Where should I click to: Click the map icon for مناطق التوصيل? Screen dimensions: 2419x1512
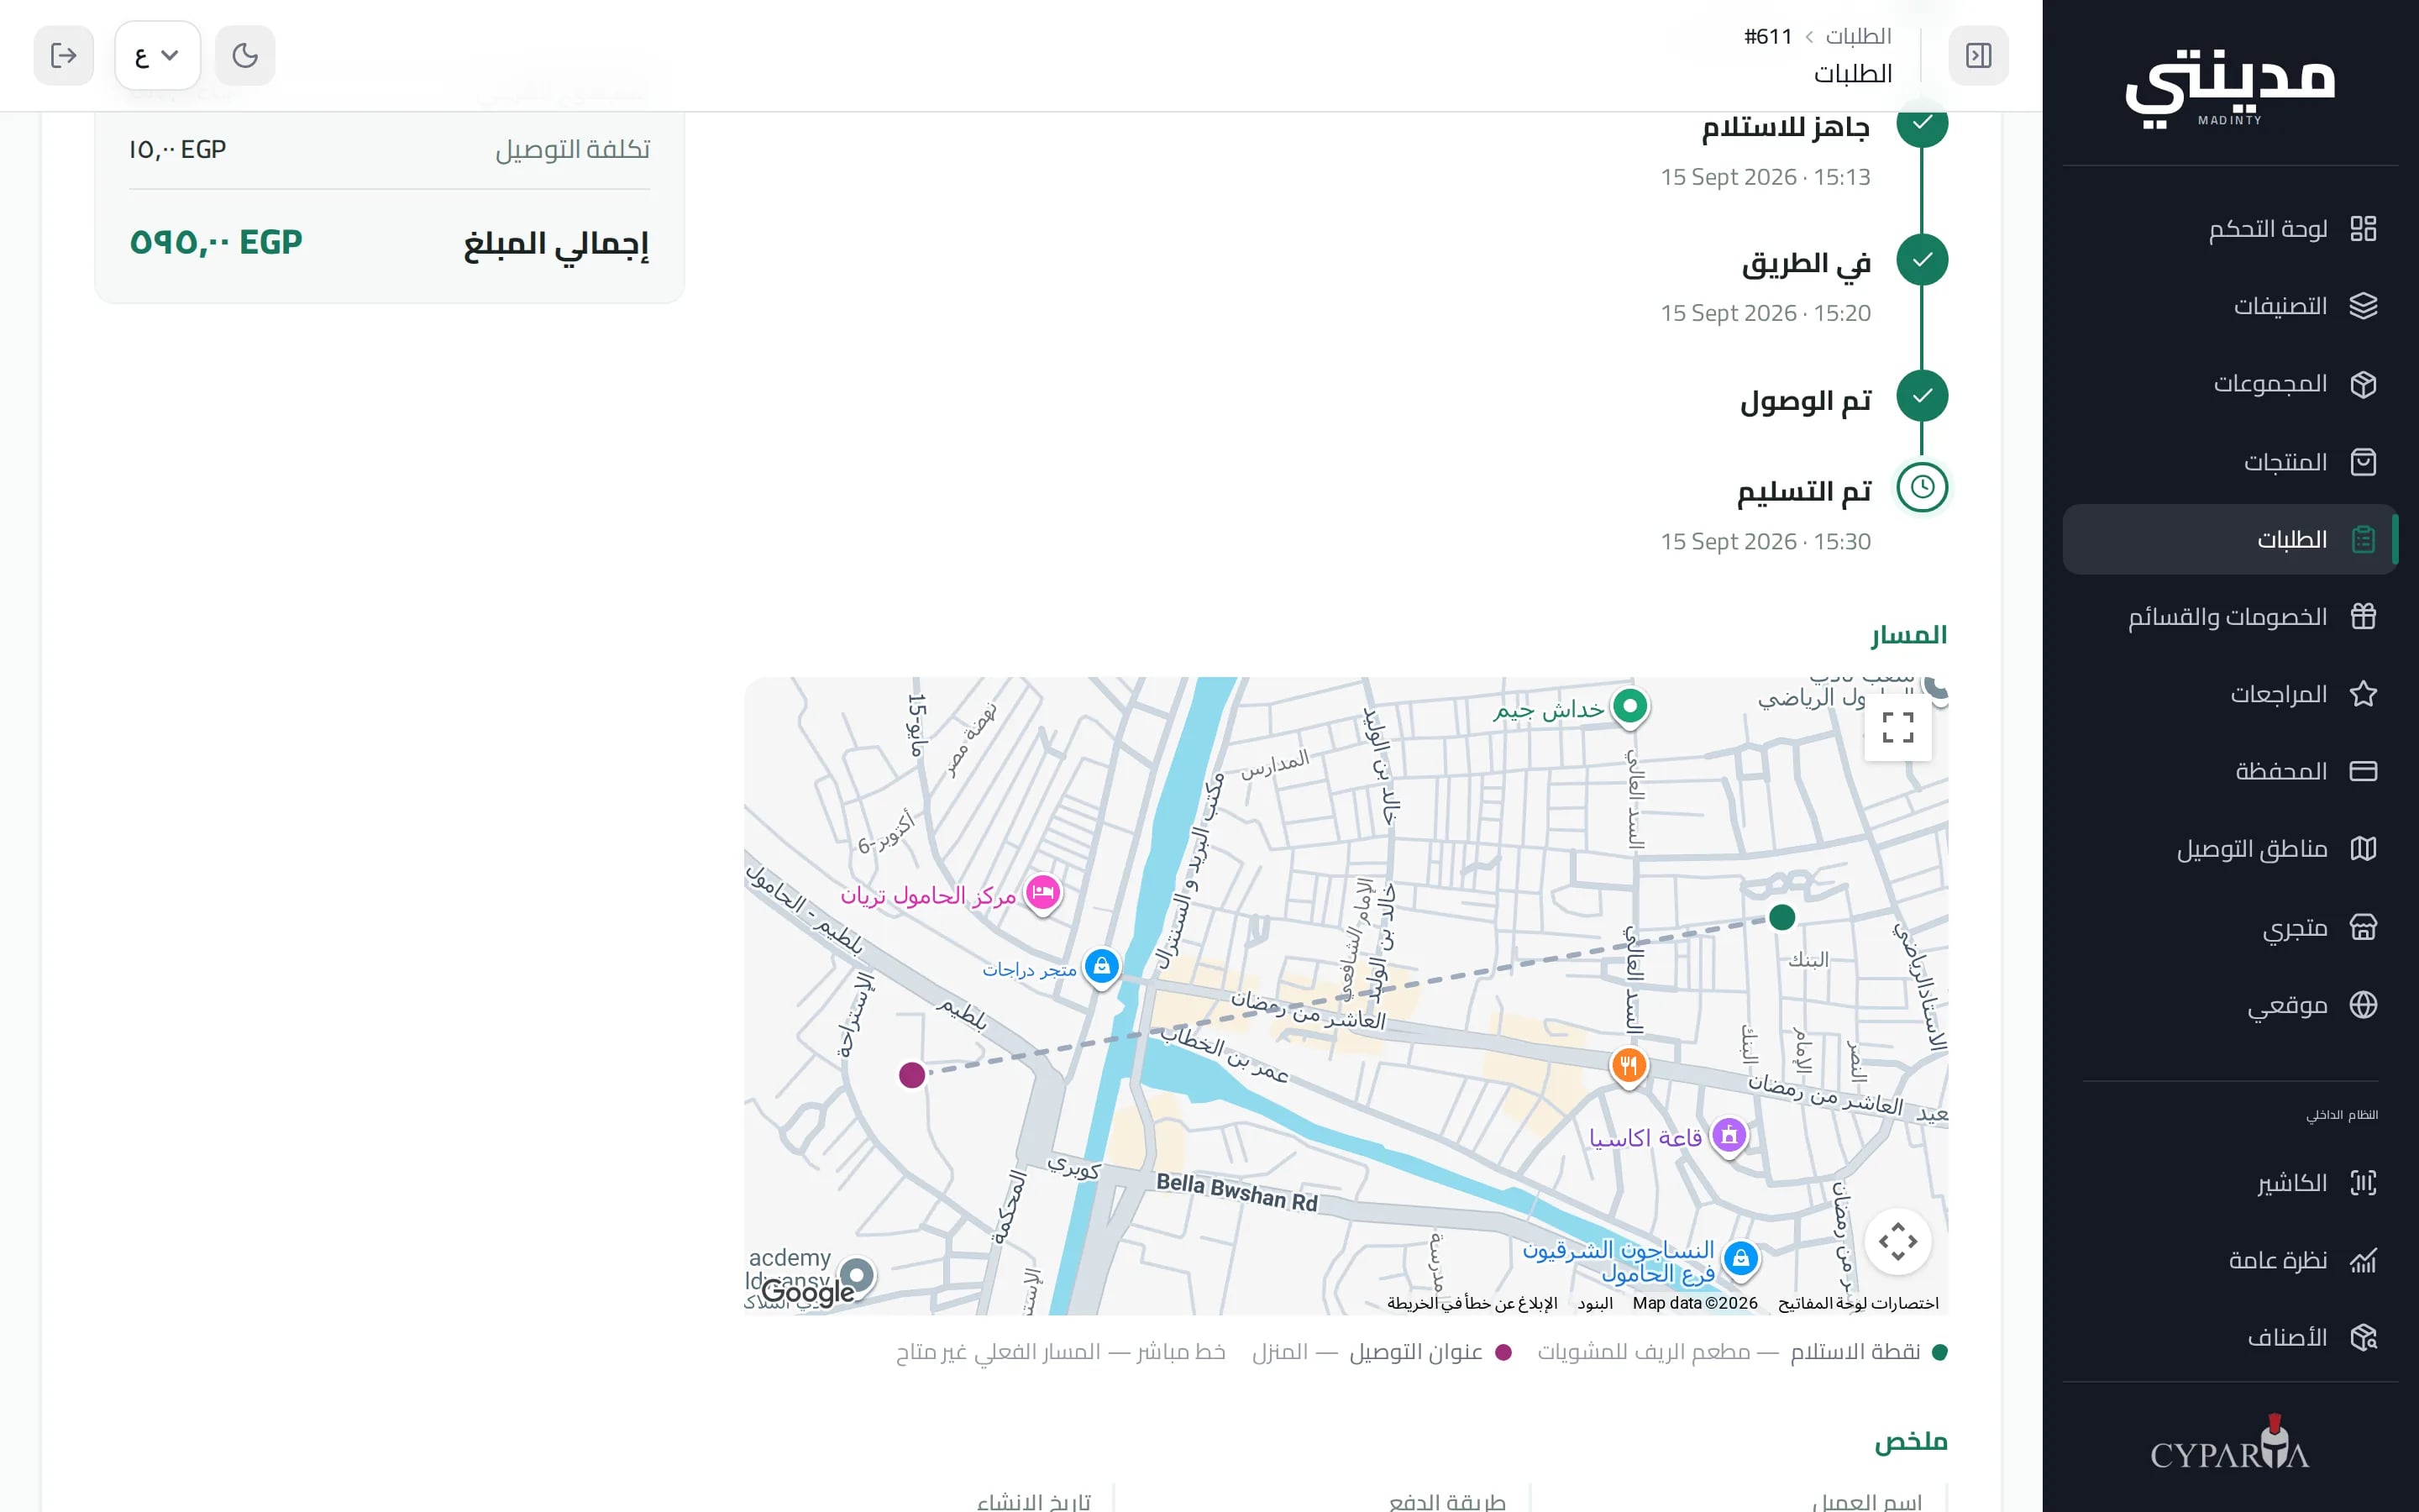pyautogui.click(x=2363, y=849)
